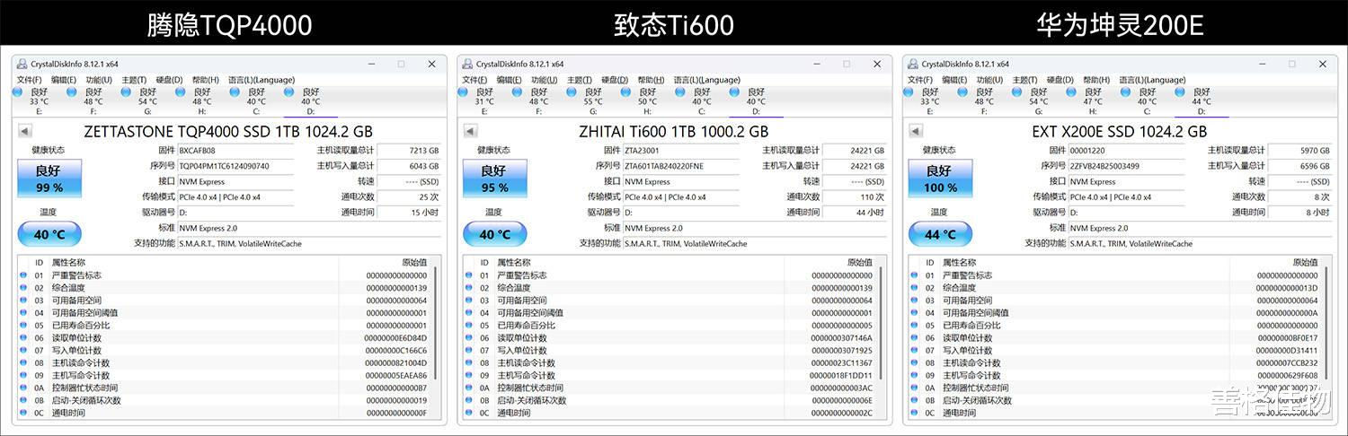1348x436 pixels.
Task: Select 严重警告标志 row in X200E list
Action: point(1116,275)
